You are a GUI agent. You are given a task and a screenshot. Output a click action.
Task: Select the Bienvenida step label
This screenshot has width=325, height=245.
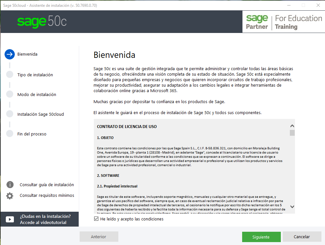[27, 54]
